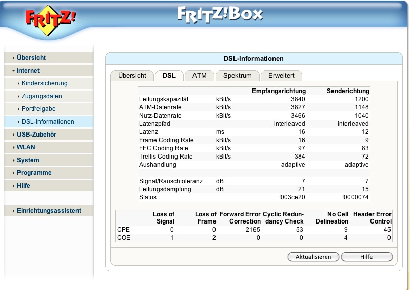This screenshot has height=290, width=410.
Task: Click the 45 CPE header error value
Action: pyautogui.click(x=387, y=229)
